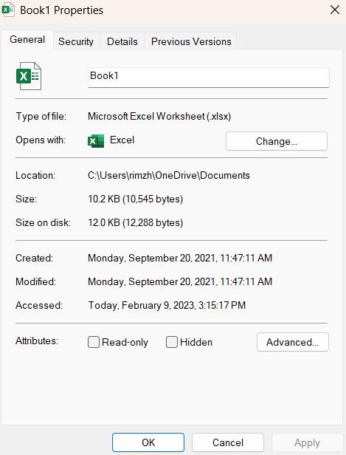The width and height of the screenshot is (346, 455).
Task: Switch to the Security tab
Action: pos(76,41)
